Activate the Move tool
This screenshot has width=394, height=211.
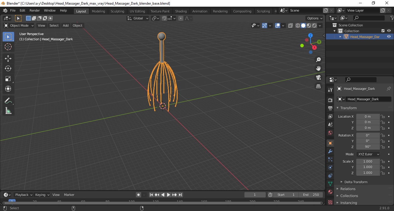[x=8, y=59]
